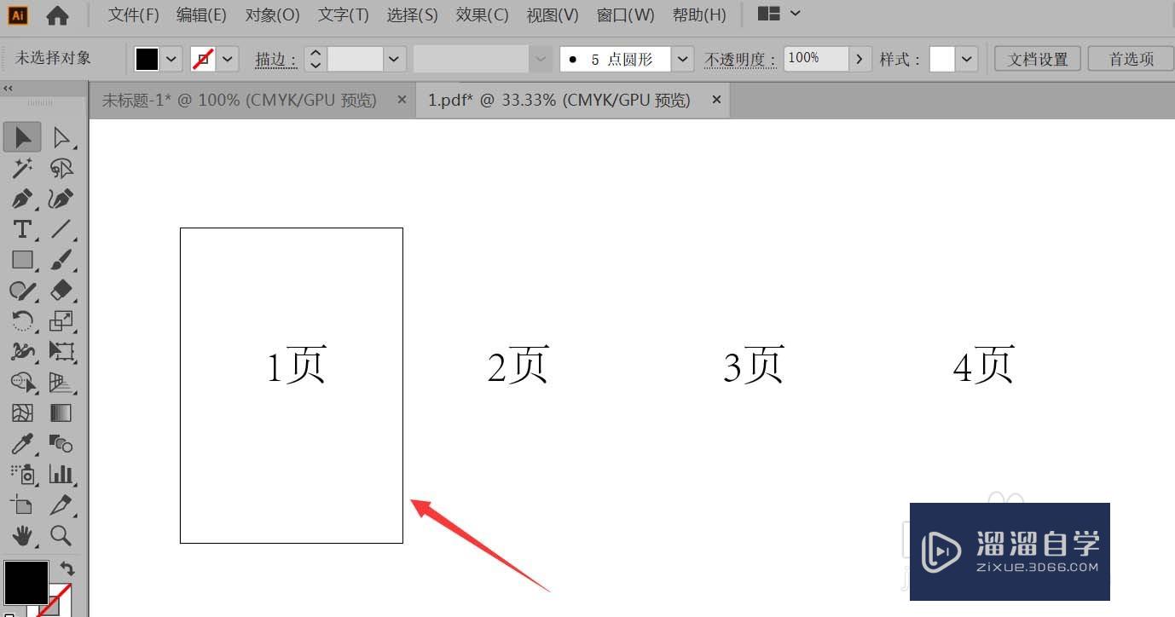1175x617 pixels.
Task: Switch to the 1.pdf* document tab
Action: point(559,101)
